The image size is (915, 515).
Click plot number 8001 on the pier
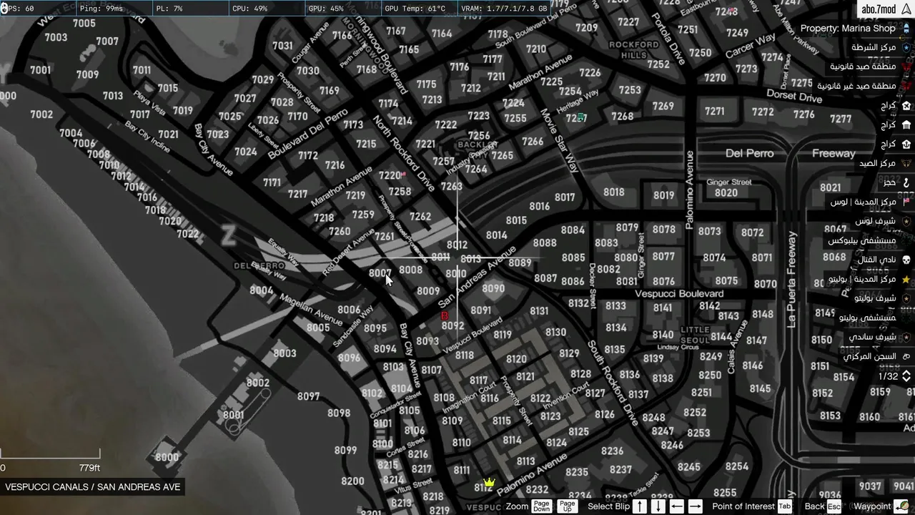233,415
